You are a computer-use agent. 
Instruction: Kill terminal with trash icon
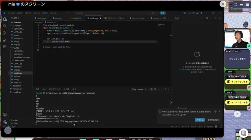point(155,89)
